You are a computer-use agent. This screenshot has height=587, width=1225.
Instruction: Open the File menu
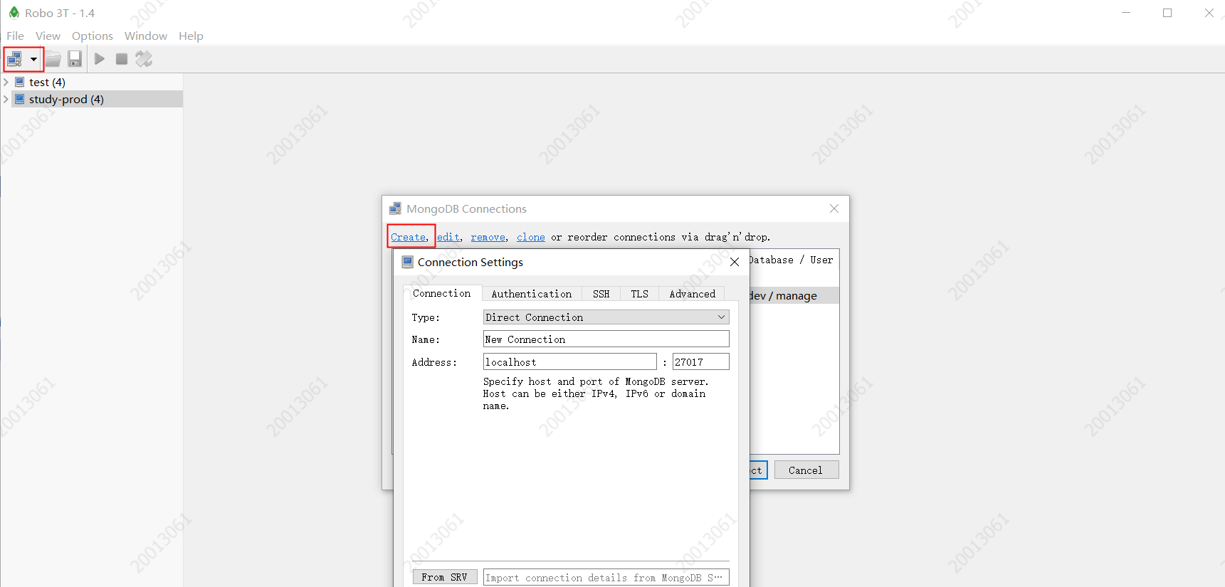(x=15, y=36)
